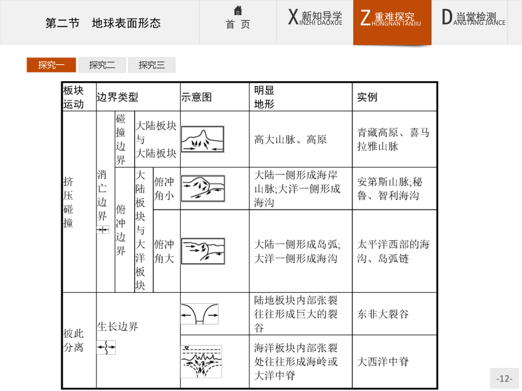522x391 pixels.
Task: Click the 大陆板块与大陆板块 cell
Action: [x=157, y=139]
